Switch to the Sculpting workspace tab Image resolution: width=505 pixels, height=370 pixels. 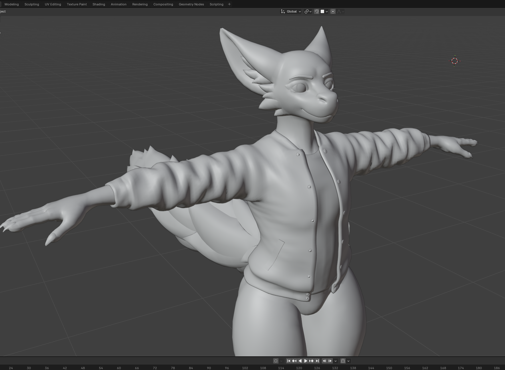click(32, 4)
